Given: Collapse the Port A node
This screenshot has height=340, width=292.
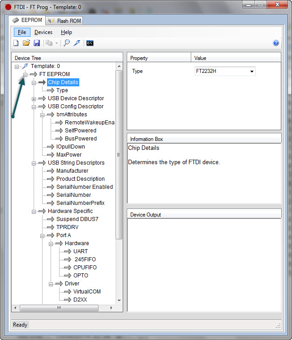Looking at the screenshot, I should pyautogui.click(x=42, y=236).
